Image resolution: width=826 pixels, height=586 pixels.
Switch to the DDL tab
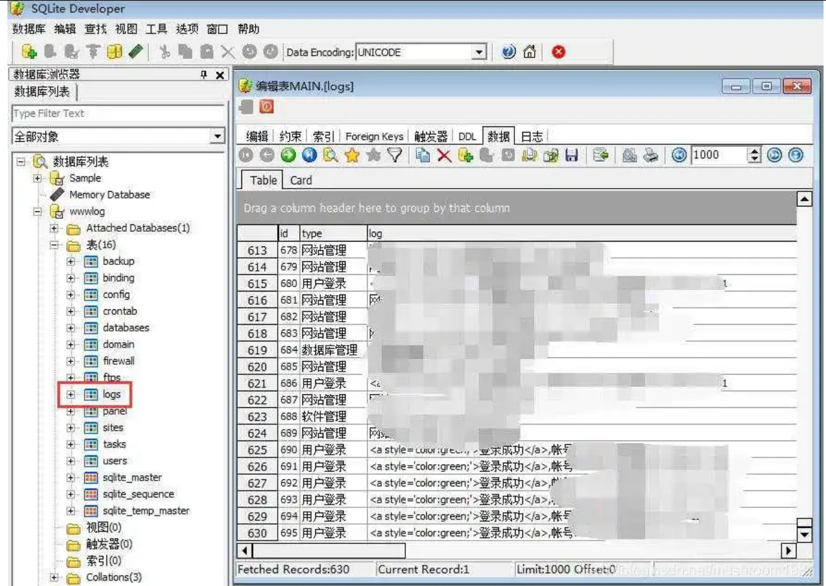click(467, 136)
